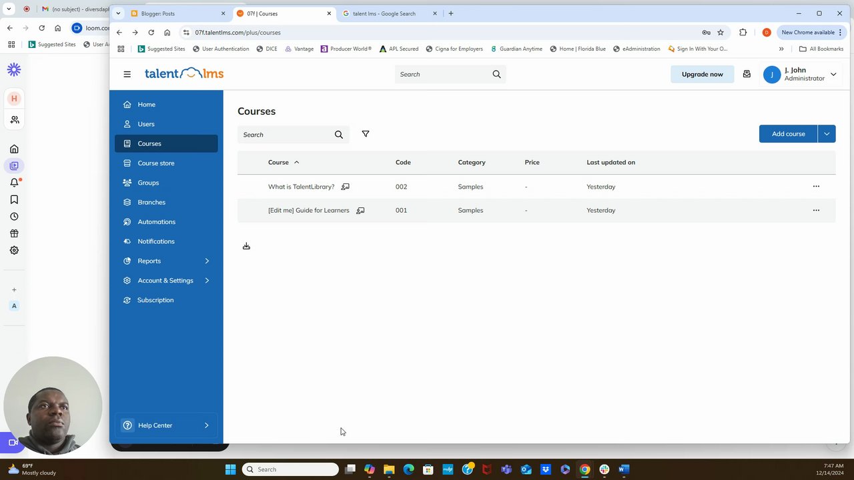Open Groups in the sidebar
Image resolution: width=854 pixels, height=480 pixels.
[166, 183]
